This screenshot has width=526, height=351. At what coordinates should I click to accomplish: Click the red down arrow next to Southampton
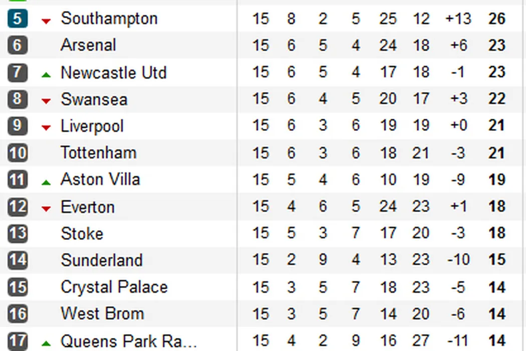46,21
